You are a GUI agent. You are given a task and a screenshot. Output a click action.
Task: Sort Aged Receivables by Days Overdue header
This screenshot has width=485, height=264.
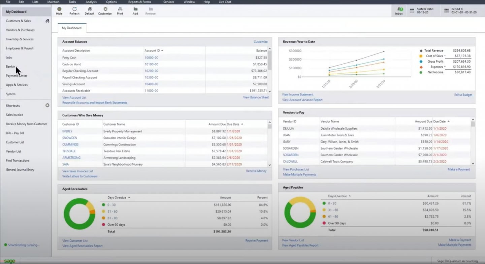pos(119,198)
